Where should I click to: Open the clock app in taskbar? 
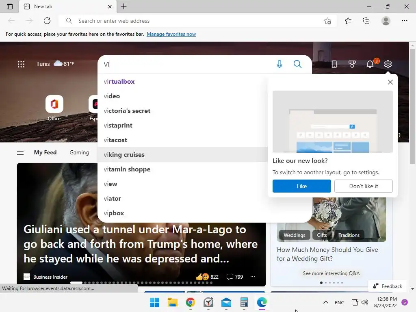[208, 302]
